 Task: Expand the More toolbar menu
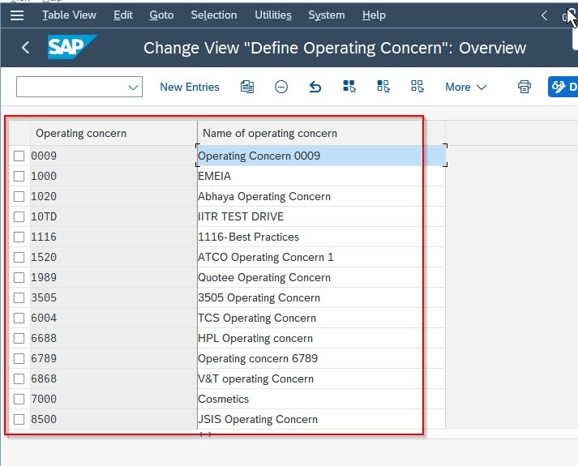point(466,87)
